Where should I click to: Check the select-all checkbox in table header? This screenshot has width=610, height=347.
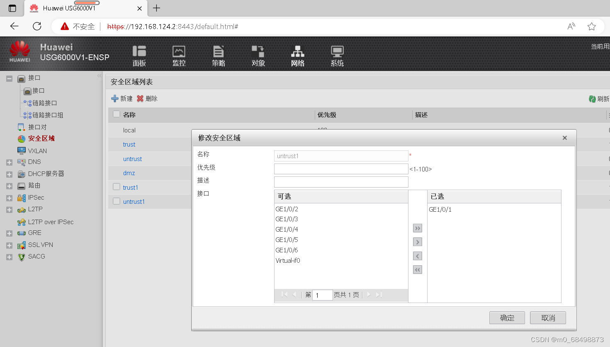click(116, 114)
